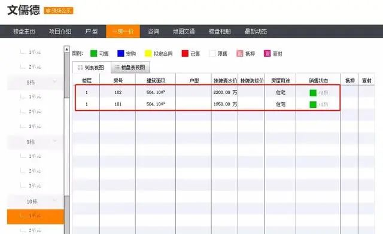Viewport: 383px width, 234px height.
Task: Click area 504.10㎡ in room 101 row
Action: coord(156,104)
